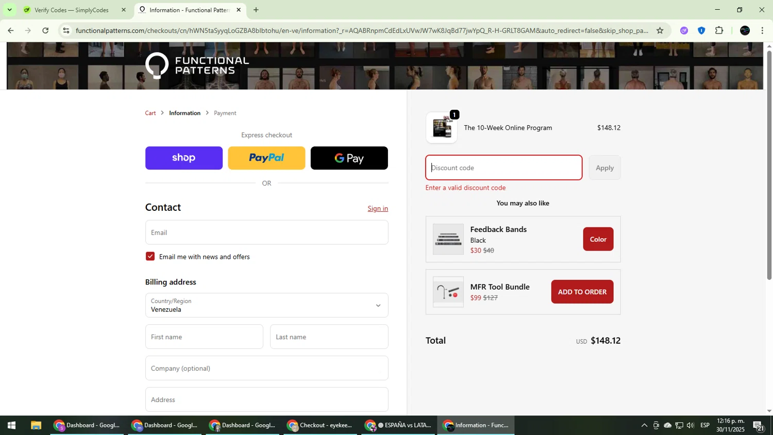
Task: Focus the First name field
Action: click(x=204, y=337)
